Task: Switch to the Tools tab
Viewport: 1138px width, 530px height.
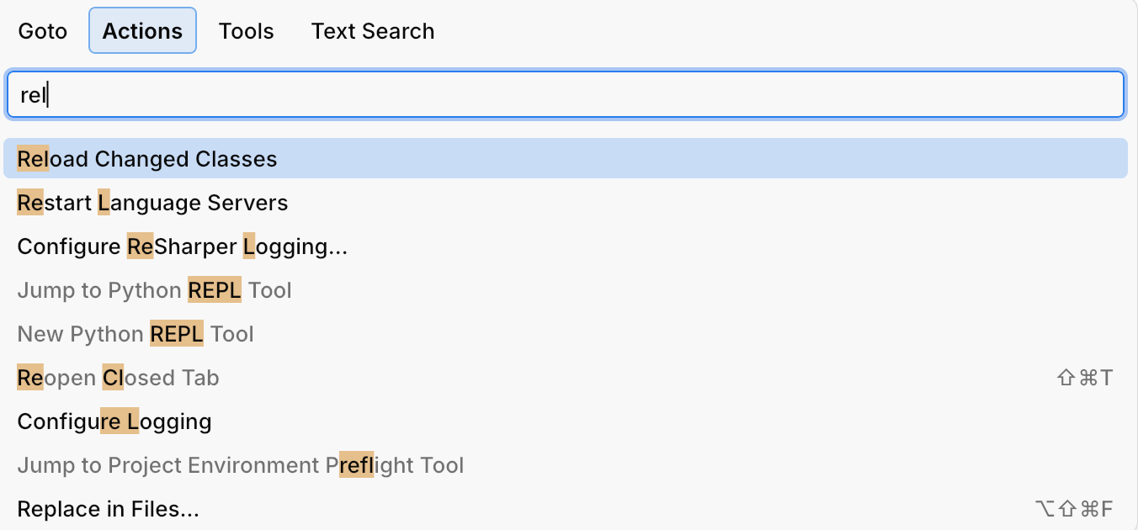Action: 246,30
